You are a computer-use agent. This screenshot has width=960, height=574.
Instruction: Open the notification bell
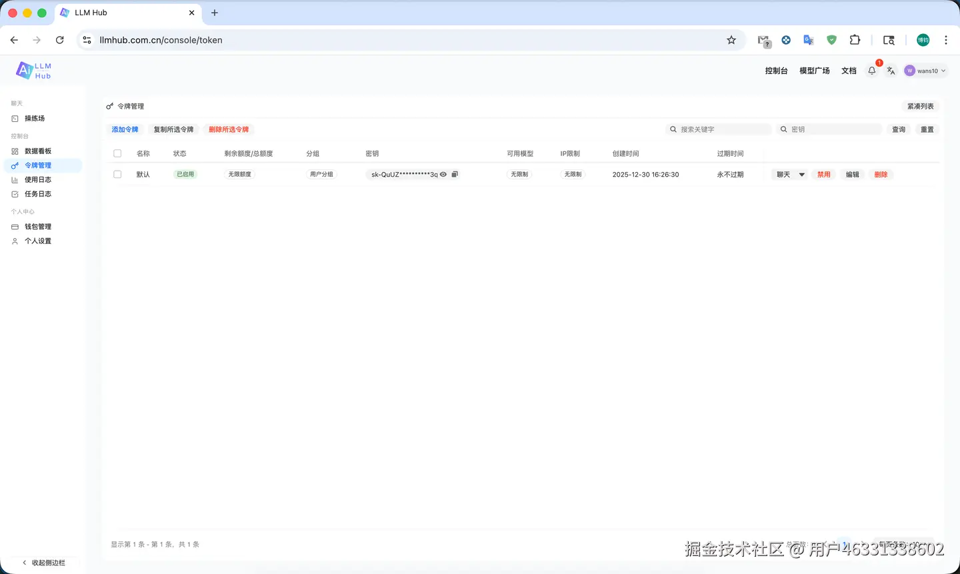[872, 71]
